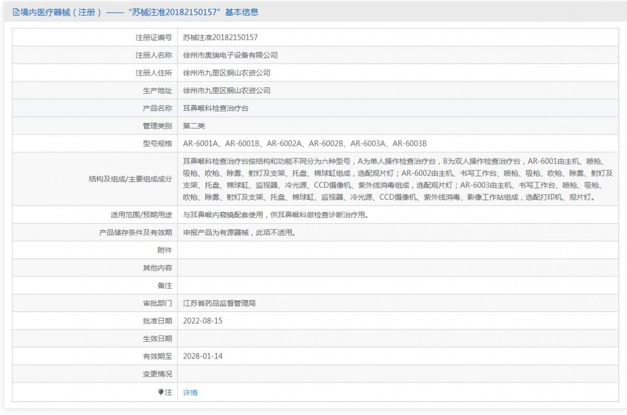Click the 有效期至 label cell
627x415 pixels.
95,357
